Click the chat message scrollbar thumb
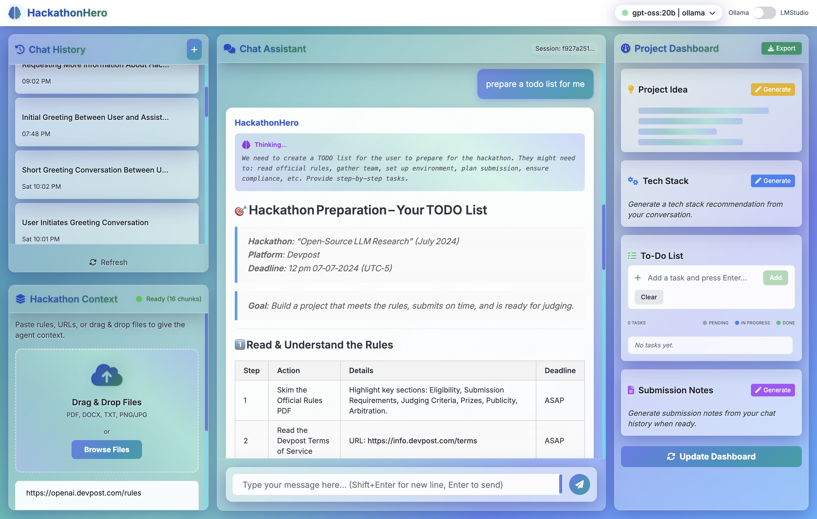Screen dimensions: 817x519 point(604,237)
